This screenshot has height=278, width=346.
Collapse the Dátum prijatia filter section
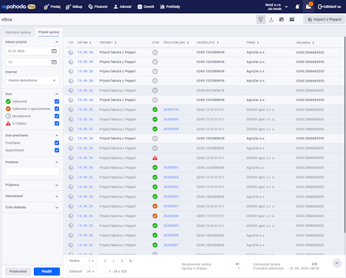click(x=57, y=42)
